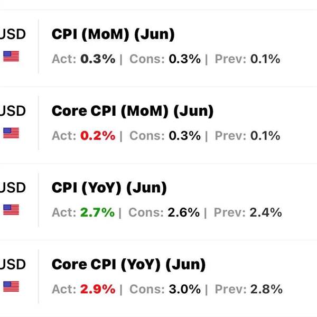Click the red actual value 2.9%
317x317 pixels.
click(98, 289)
